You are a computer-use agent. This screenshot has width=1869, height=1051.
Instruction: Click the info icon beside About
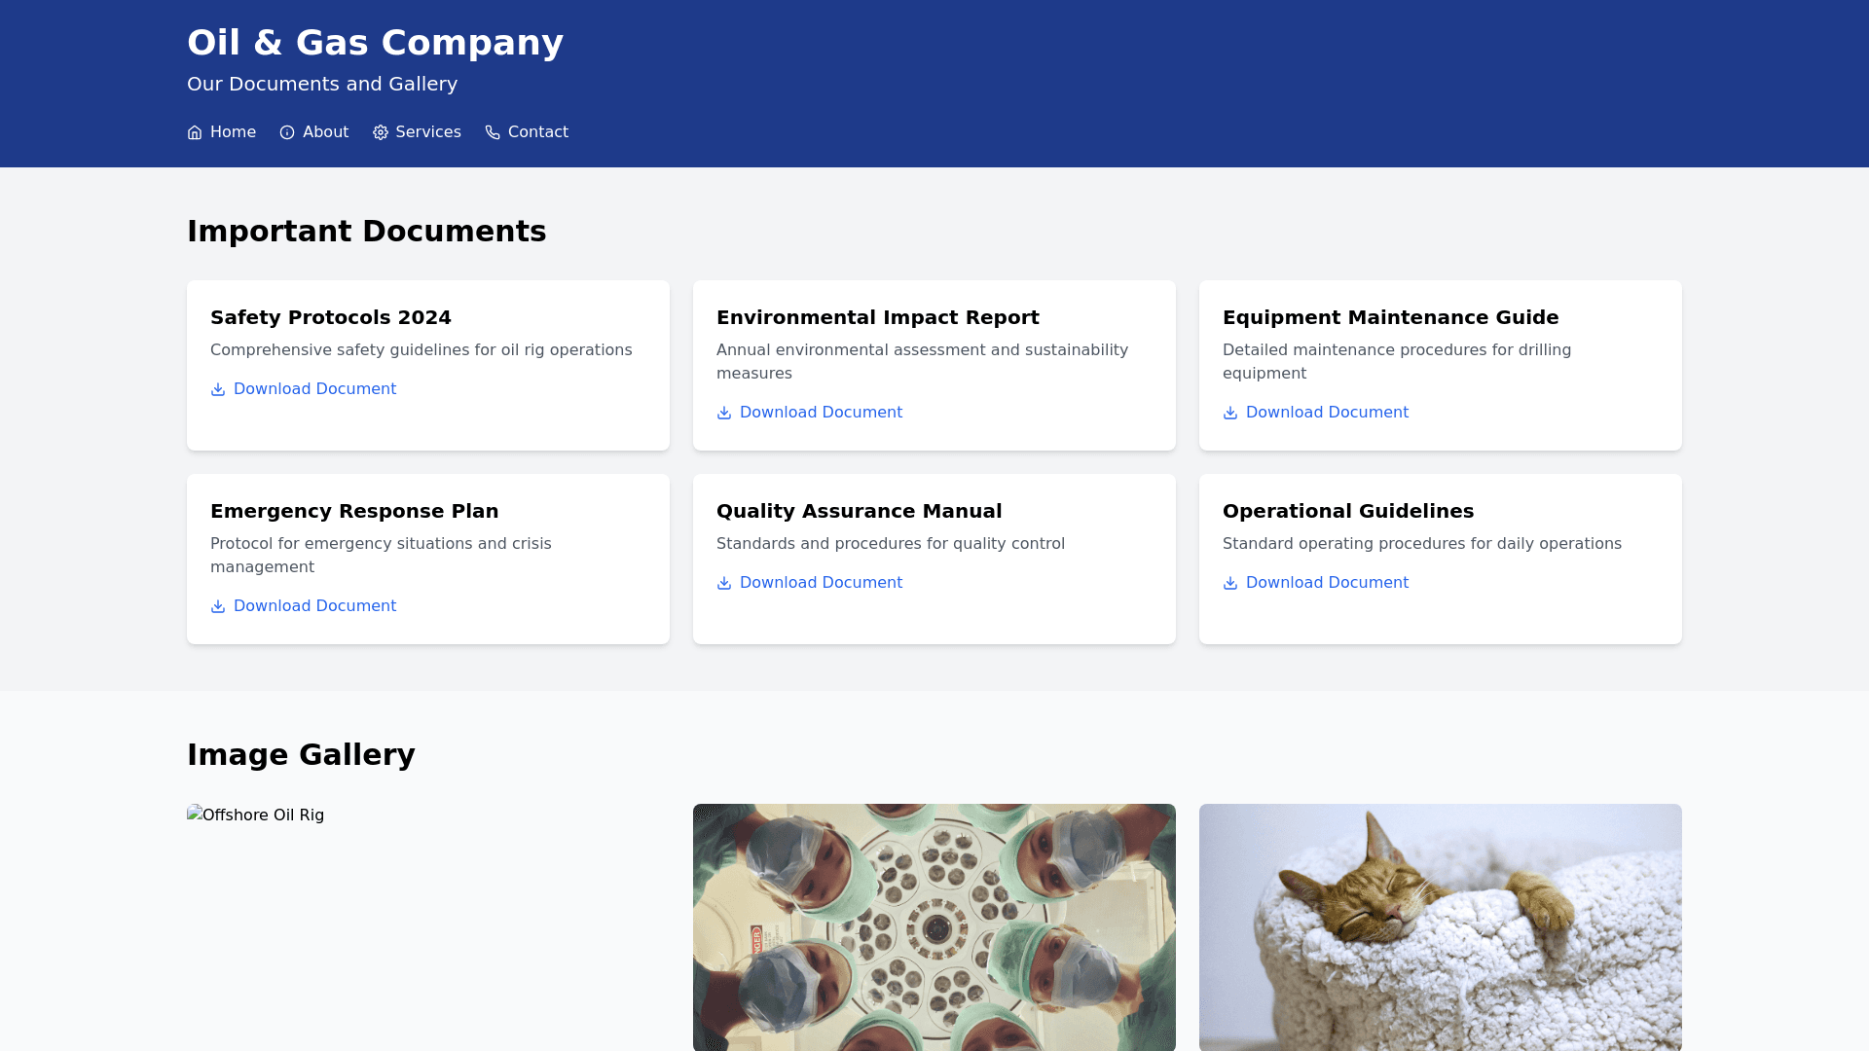[286, 132]
